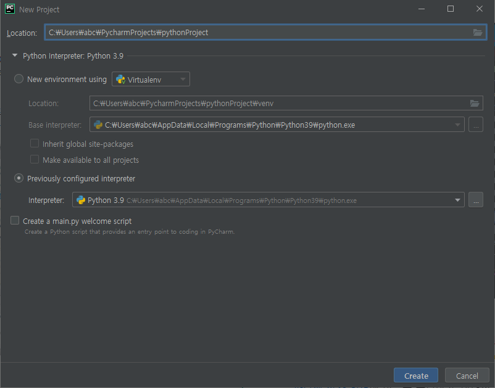This screenshot has width=495, height=388.
Task: Select the New environment using radio button
Action: pyautogui.click(x=19, y=79)
